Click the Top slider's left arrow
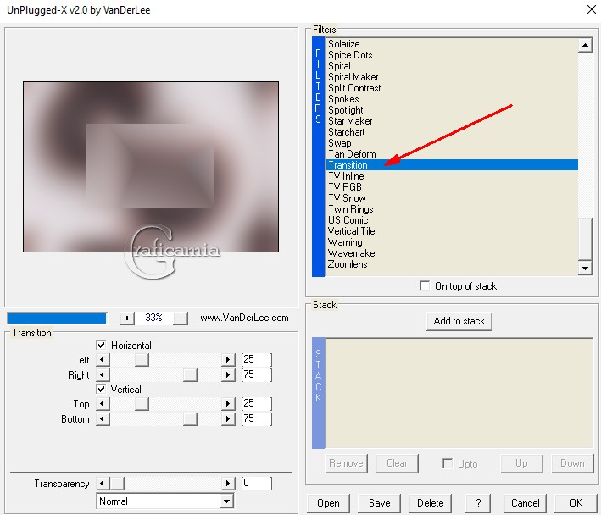601x515 pixels. tap(103, 403)
